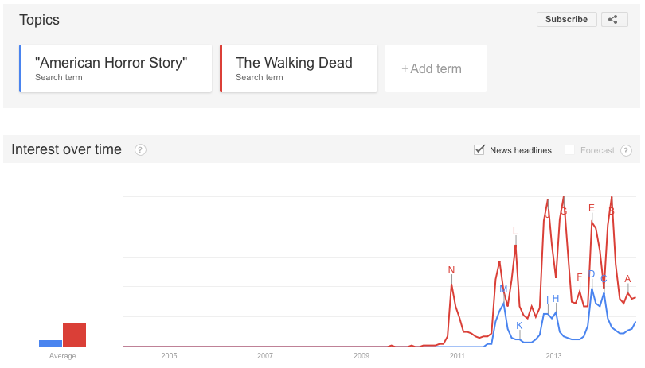
Task: Click the red average bar
Action: coord(75,335)
